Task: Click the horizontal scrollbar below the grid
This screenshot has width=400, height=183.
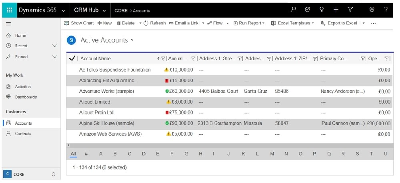Action: tap(230, 145)
